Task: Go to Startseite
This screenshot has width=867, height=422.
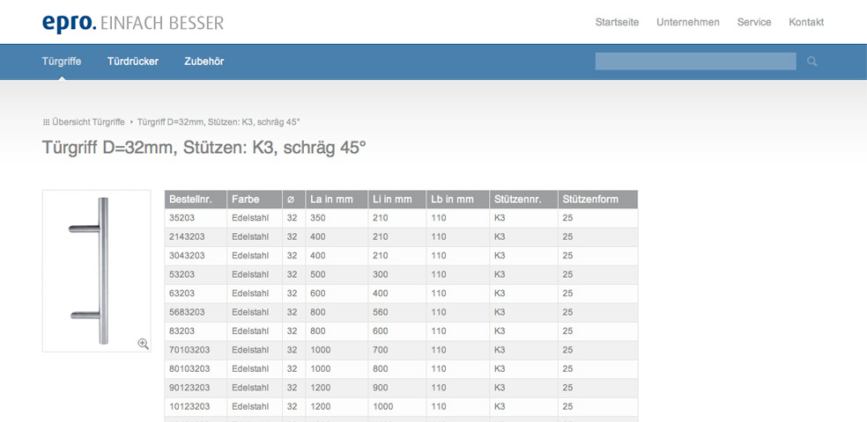Action: [617, 22]
